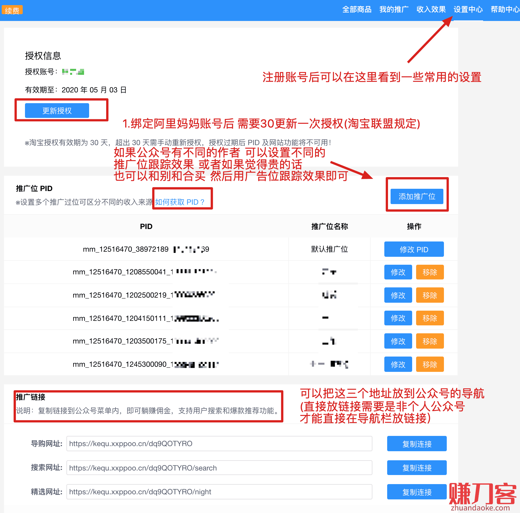
Task: Click the 续费 renewal badge
Action: pos(12,10)
